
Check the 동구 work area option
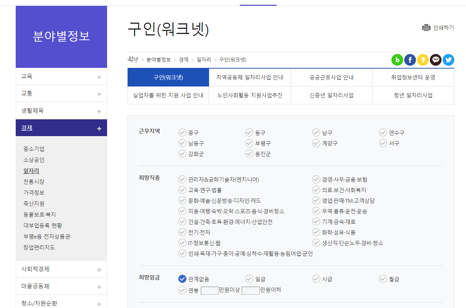(249, 132)
